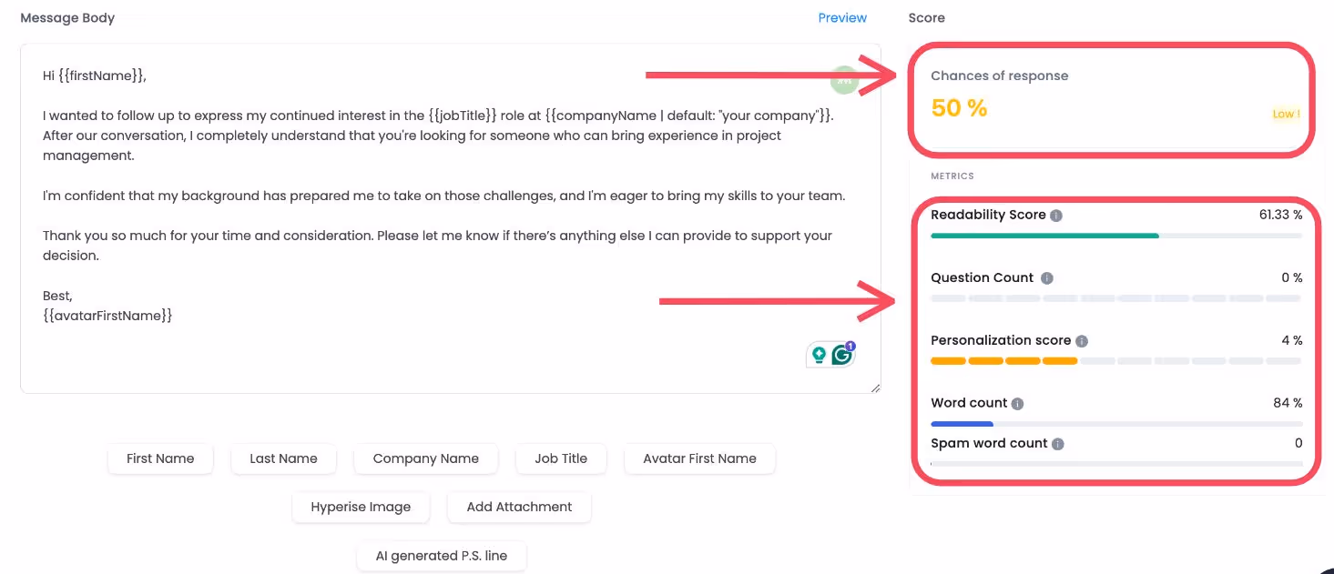
Task: Click the green avatar circle in the editor
Action: pyautogui.click(x=844, y=79)
